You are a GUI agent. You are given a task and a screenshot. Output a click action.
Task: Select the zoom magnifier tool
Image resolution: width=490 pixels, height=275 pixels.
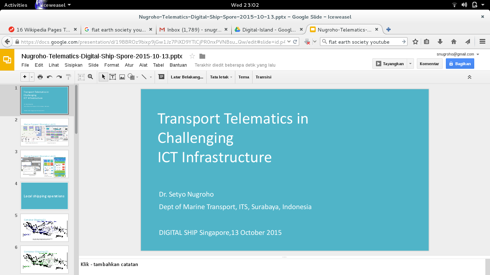(90, 77)
